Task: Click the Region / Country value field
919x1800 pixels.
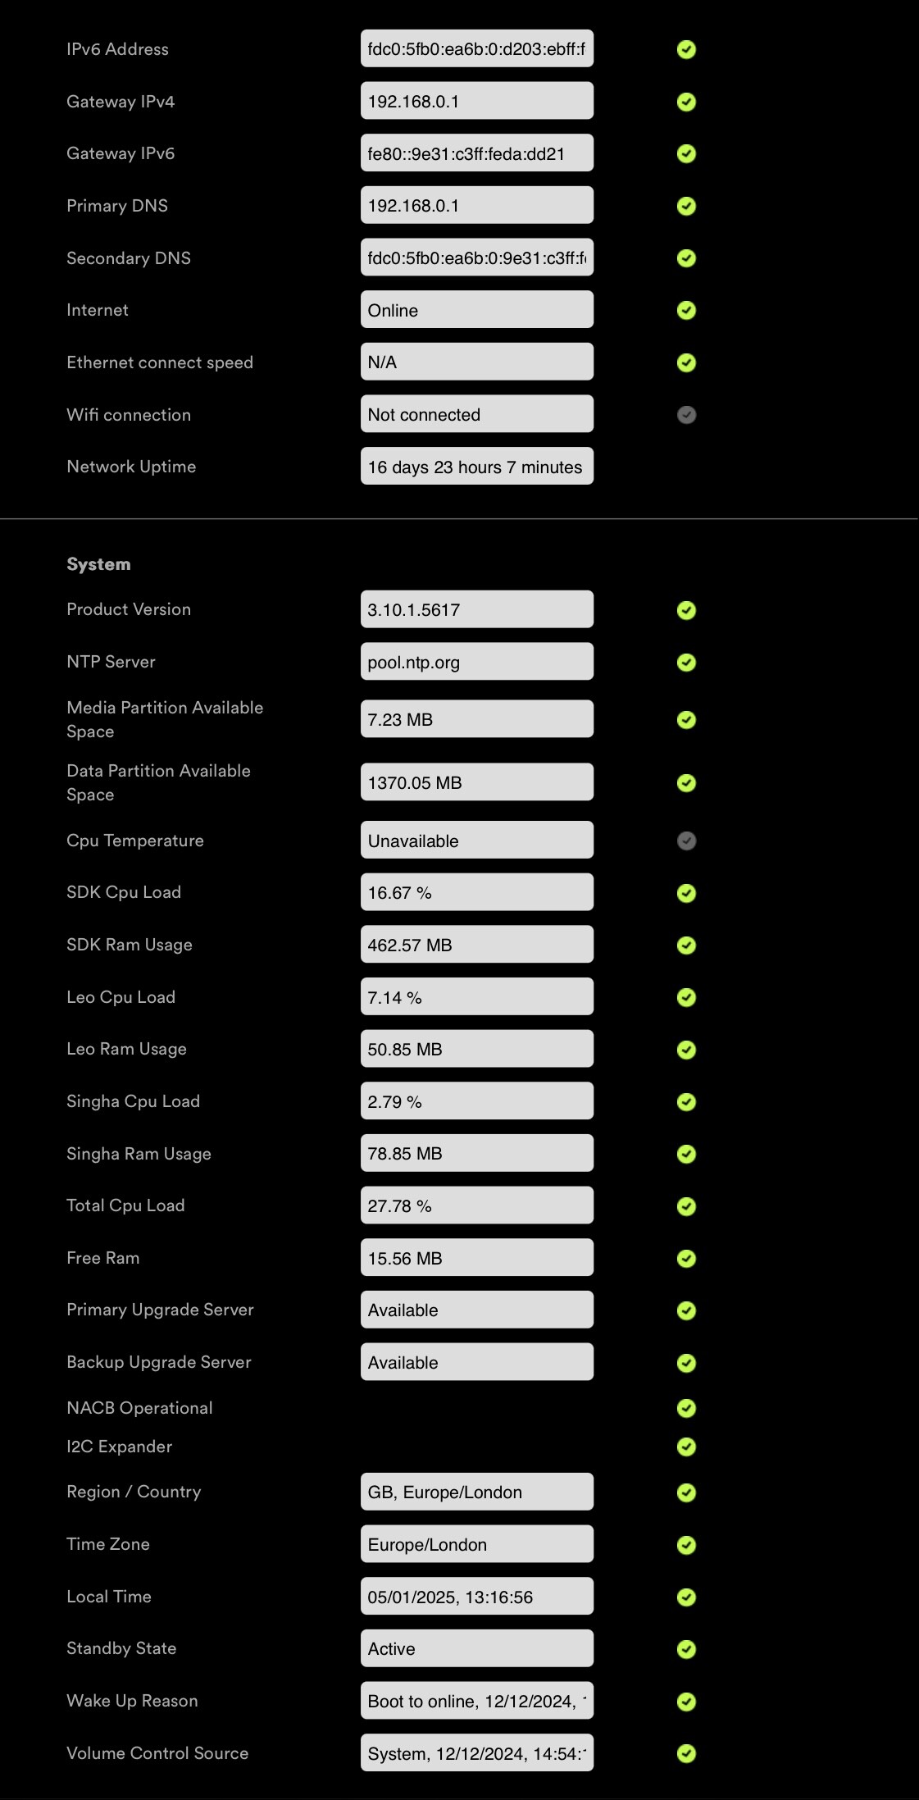Action: click(x=476, y=1492)
